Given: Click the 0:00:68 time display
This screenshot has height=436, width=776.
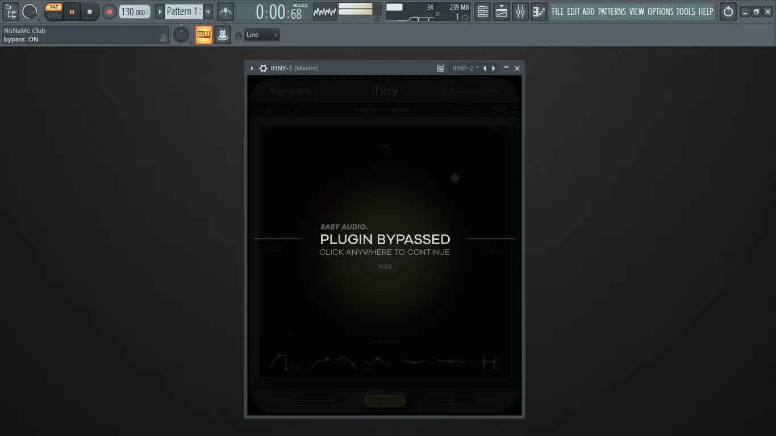Looking at the screenshot, I should (272, 11).
